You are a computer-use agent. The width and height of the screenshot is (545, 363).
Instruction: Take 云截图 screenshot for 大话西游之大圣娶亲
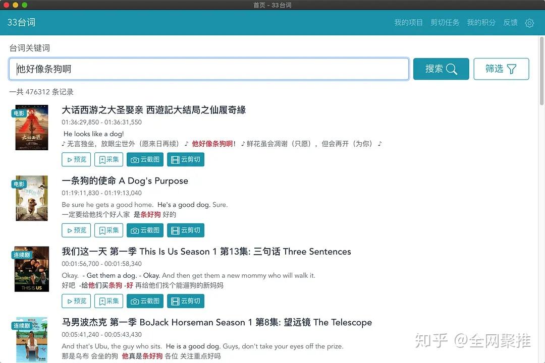[x=145, y=159]
